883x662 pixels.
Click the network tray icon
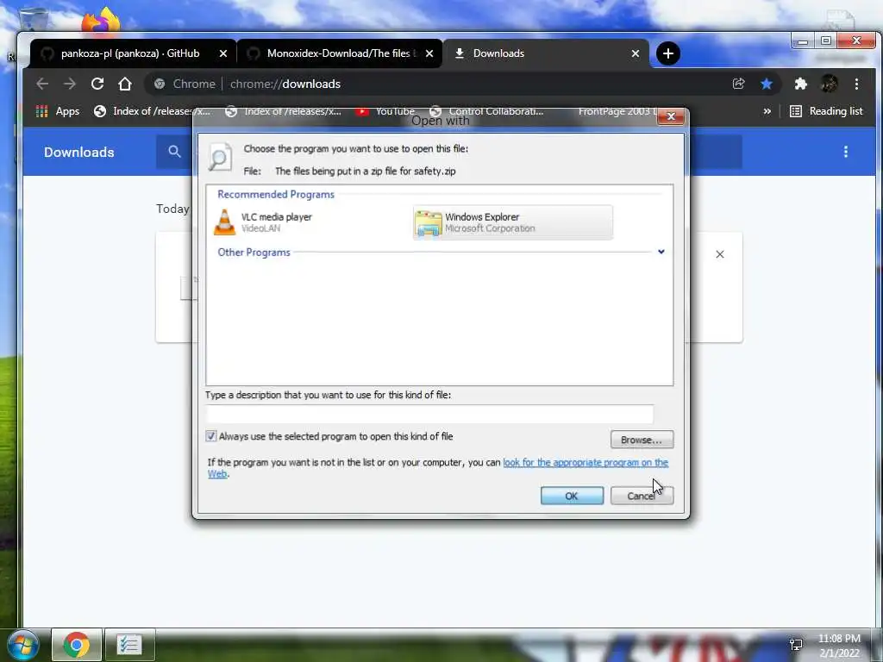point(796,645)
